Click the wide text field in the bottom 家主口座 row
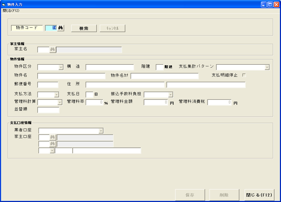Image resolution: width=281 pixels, height=202 pixels. click(107, 151)
